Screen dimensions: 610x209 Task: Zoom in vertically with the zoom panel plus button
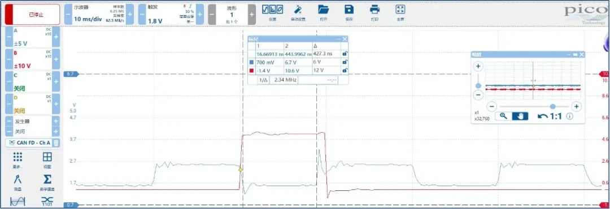[478, 67]
